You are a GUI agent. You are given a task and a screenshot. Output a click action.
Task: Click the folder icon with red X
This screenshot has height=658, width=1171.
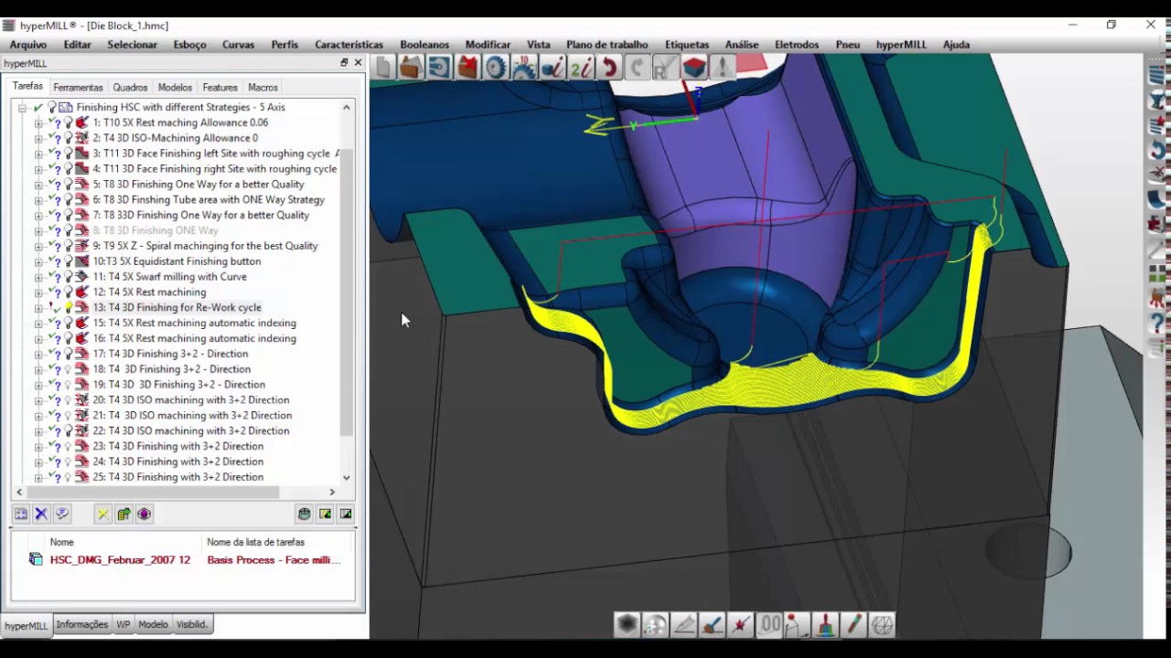467,67
